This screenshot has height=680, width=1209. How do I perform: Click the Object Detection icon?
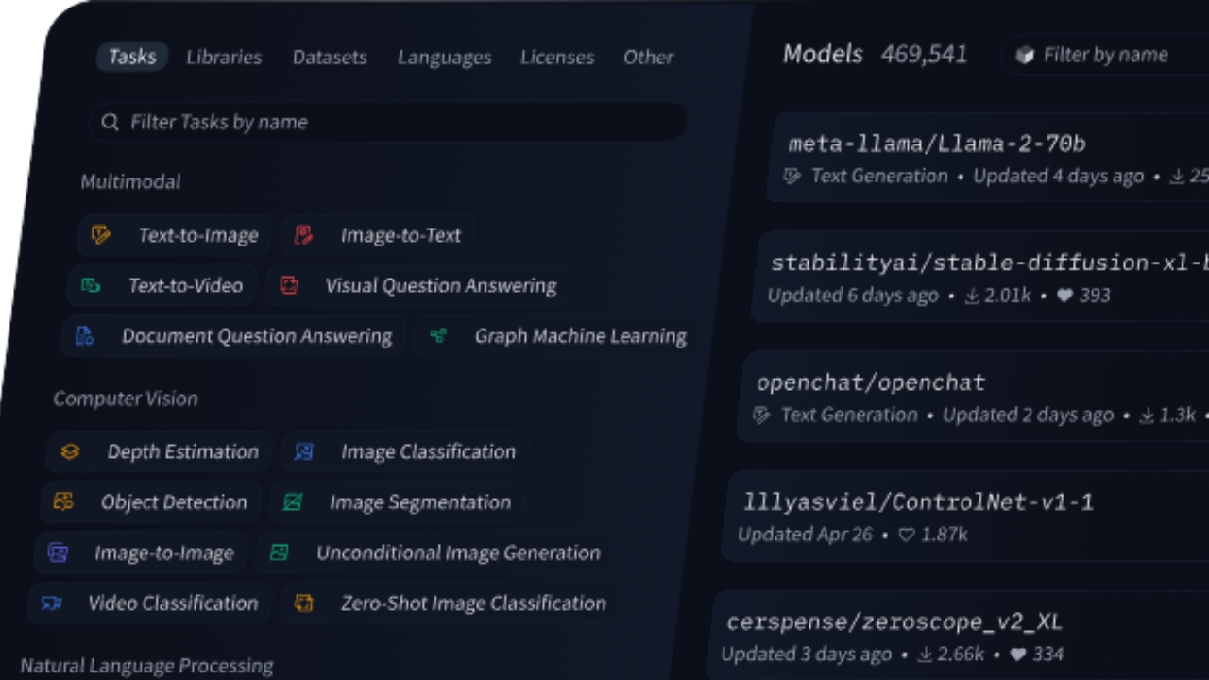63,501
